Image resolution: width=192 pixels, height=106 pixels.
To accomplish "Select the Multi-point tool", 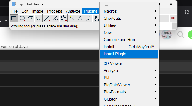I will pos(63,18).
